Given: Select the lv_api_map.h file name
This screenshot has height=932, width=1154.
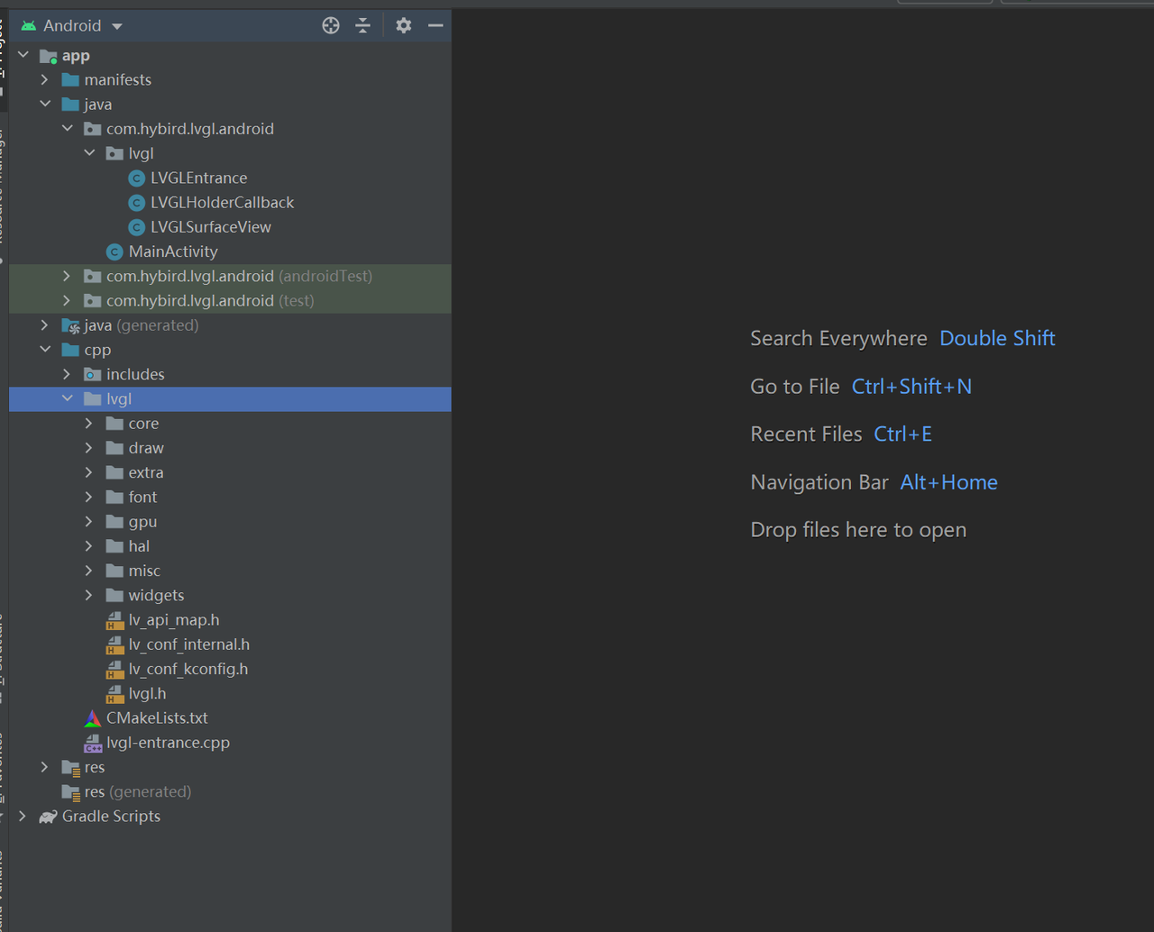Looking at the screenshot, I should pos(174,620).
